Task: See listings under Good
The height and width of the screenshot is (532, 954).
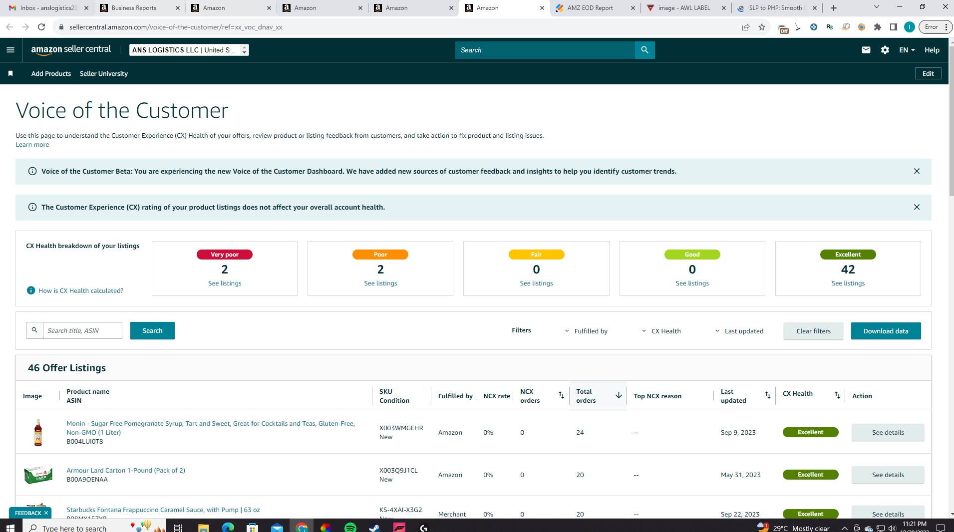Action: [692, 283]
